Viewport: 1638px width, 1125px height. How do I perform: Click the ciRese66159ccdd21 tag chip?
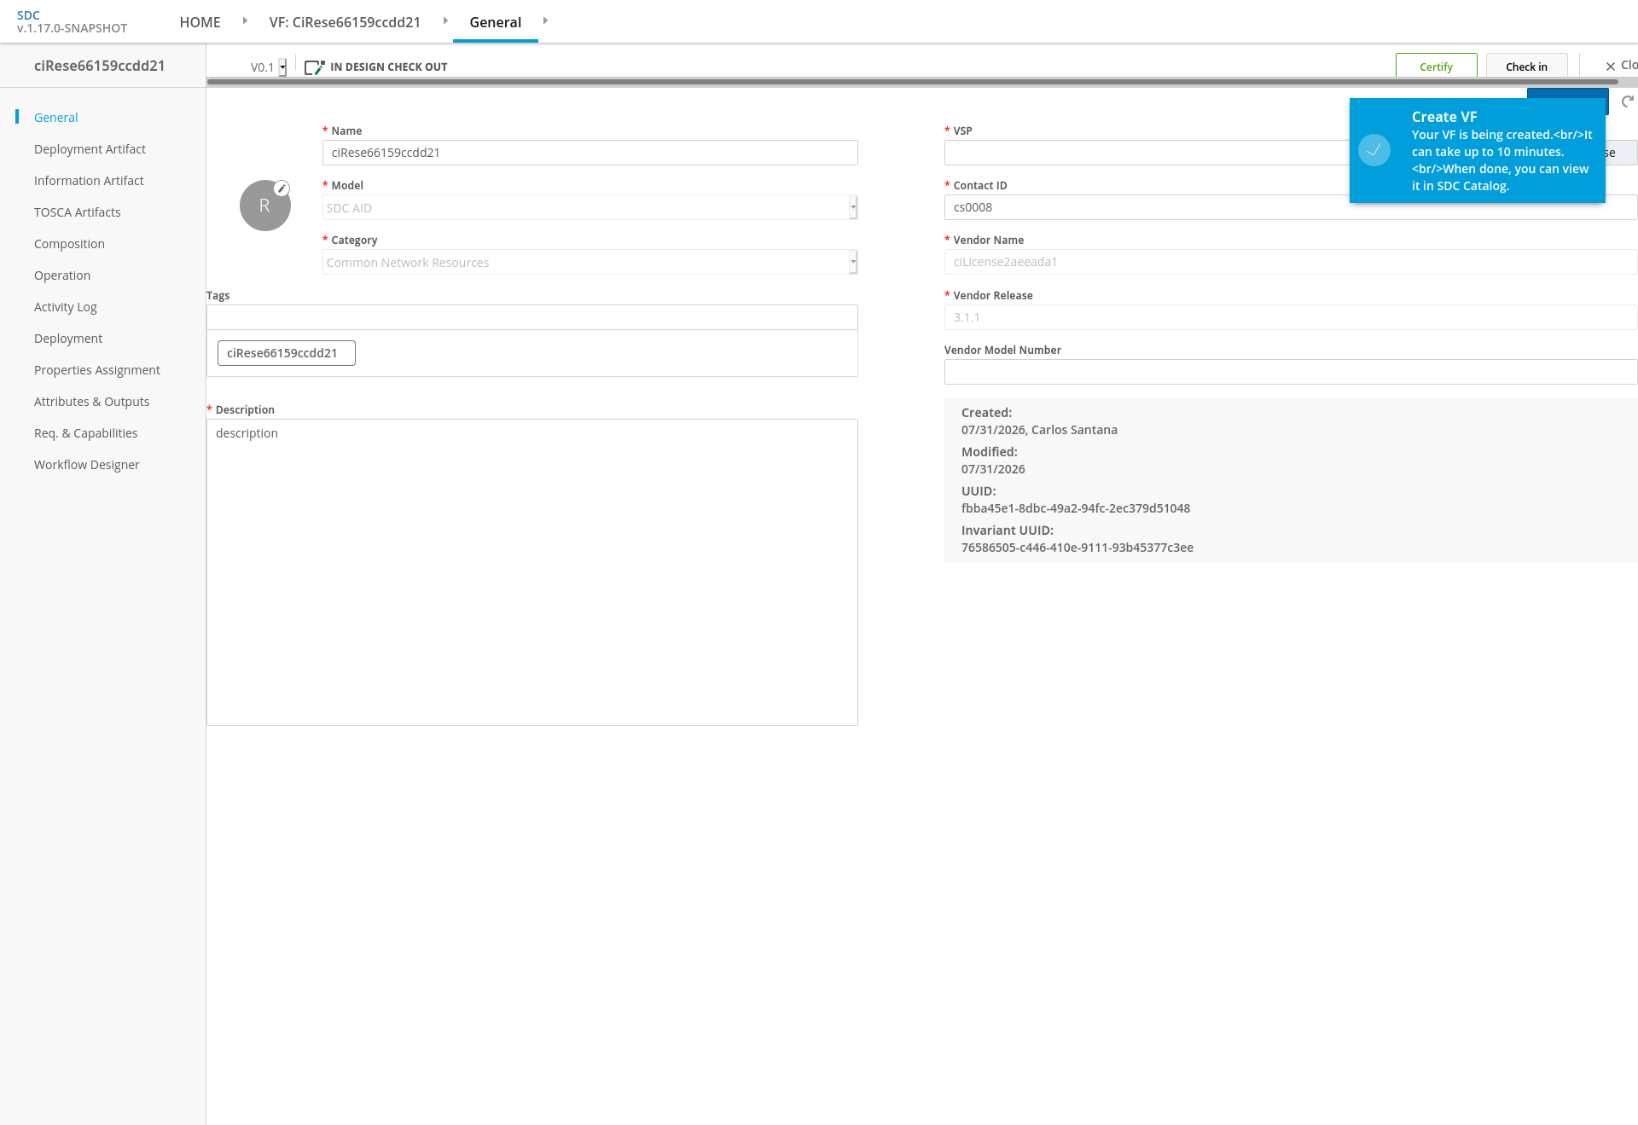pyautogui.click(x=287, y=353)
